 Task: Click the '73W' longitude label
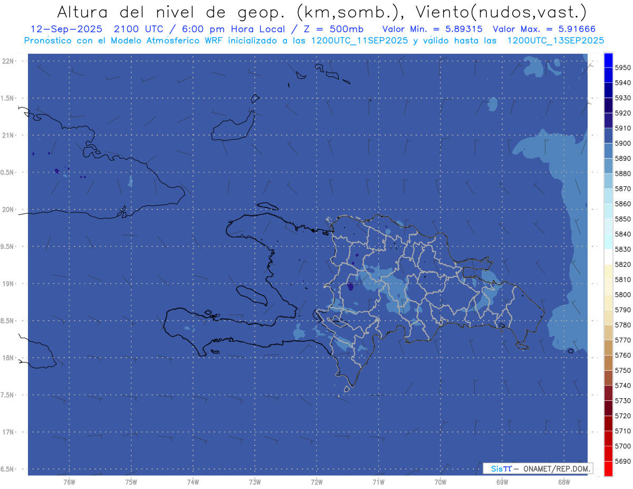[x=255, y=482]
